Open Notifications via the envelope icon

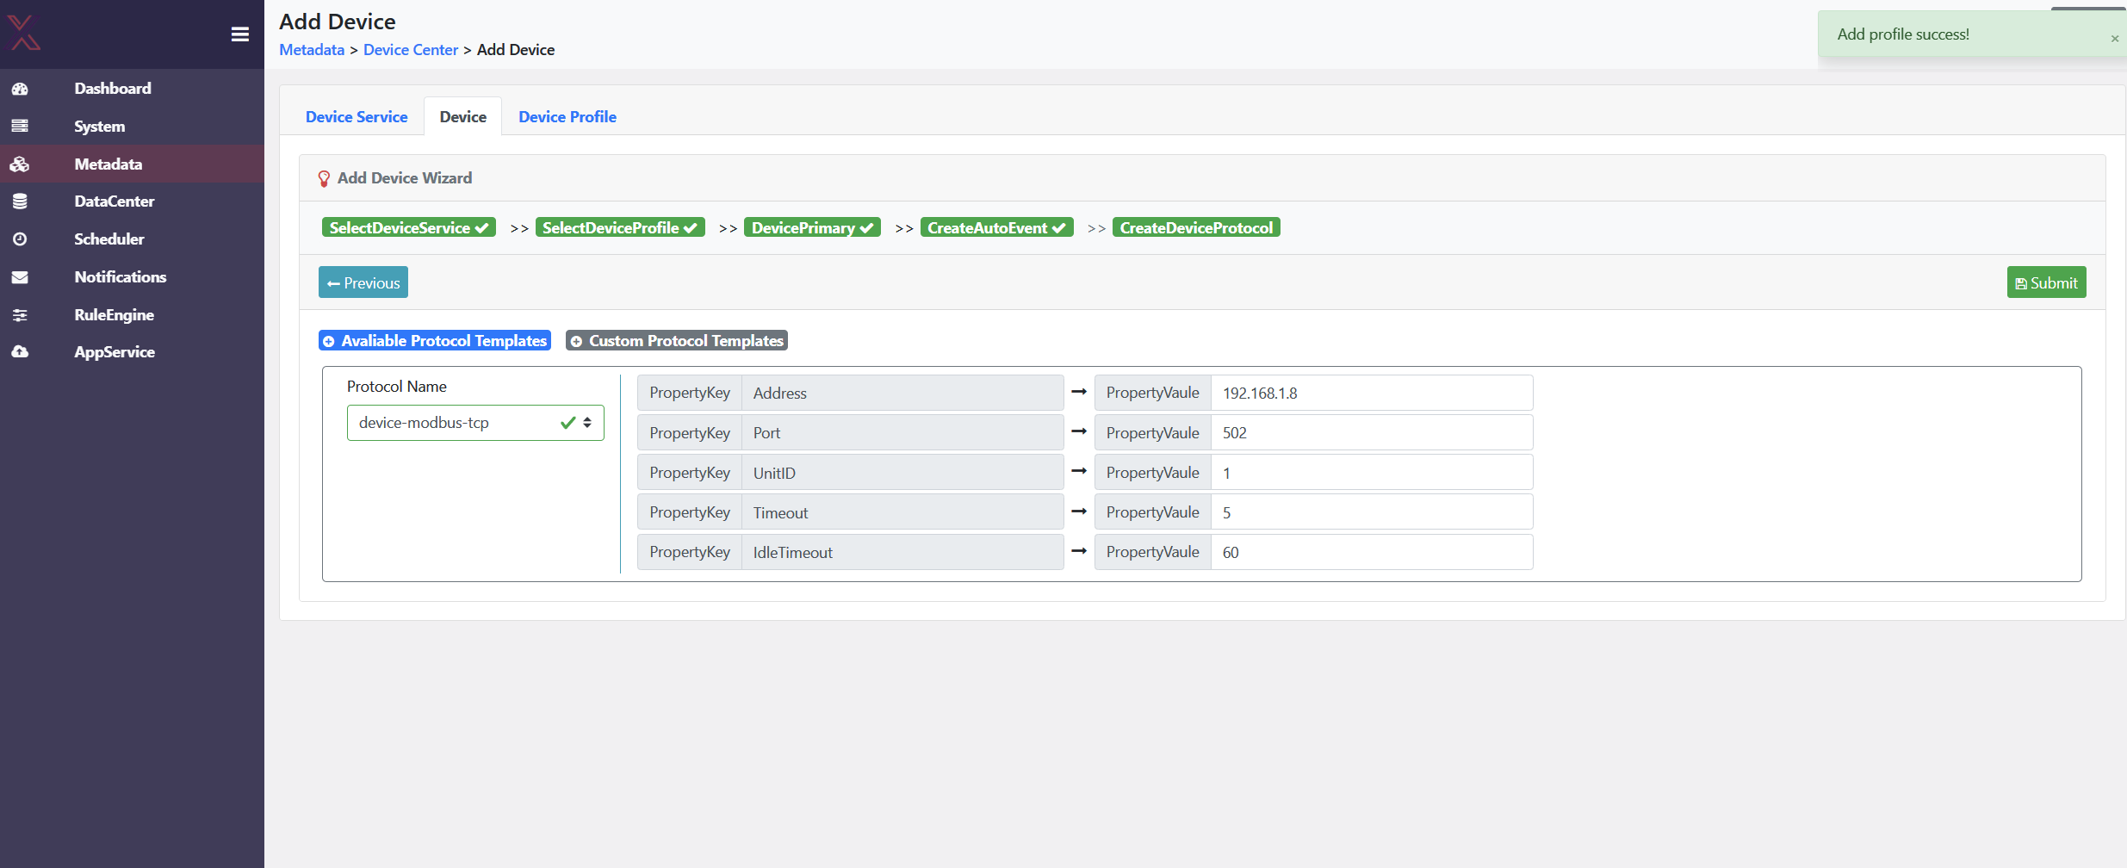click(21, 276)
